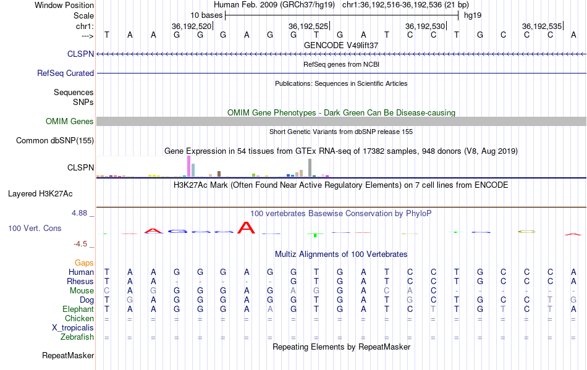Select the Common dbSNP(155) track label
The height and width of the screenshot is (370, 587).
pos(55,140)
